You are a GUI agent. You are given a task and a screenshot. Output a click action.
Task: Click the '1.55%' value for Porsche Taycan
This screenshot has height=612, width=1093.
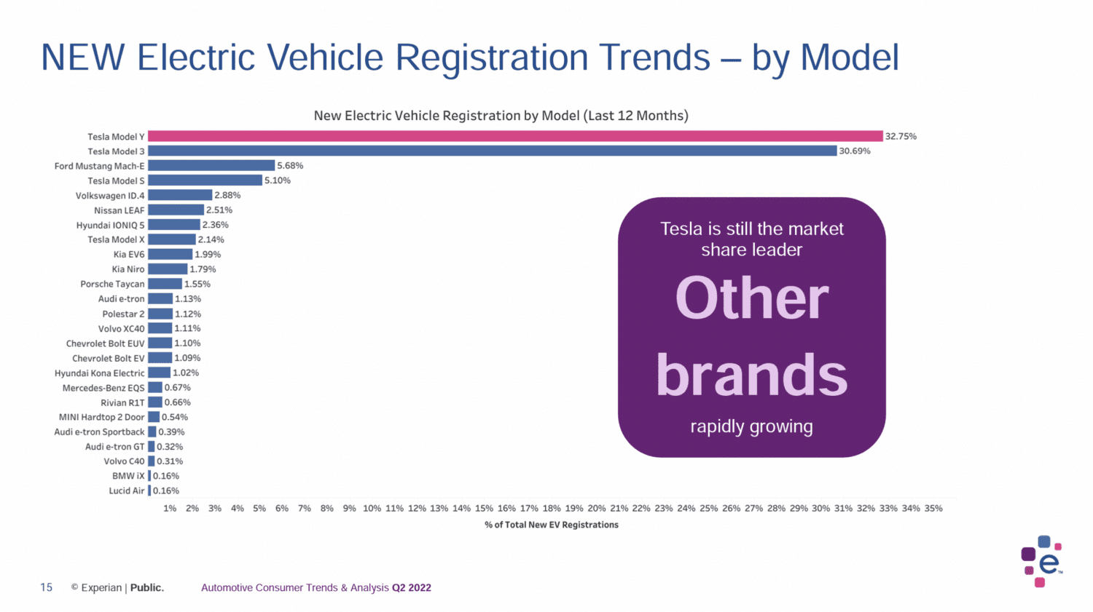pyautogui.click(x=197, y=284)
